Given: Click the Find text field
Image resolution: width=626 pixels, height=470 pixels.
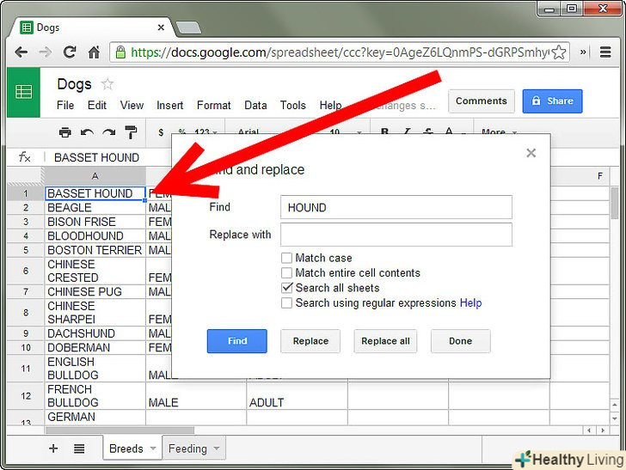Looking at the screenshot, I should point(396,207).
